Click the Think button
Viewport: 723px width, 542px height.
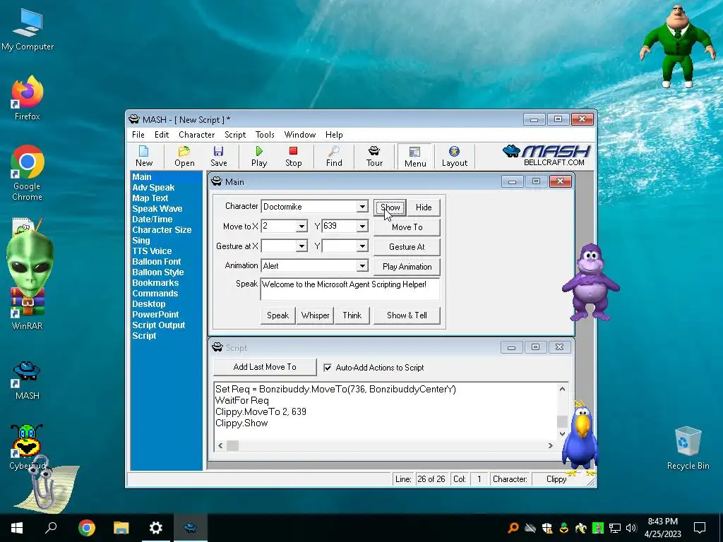[352, 315]
